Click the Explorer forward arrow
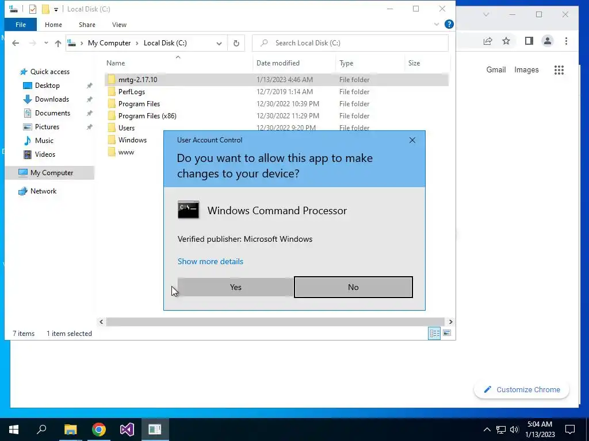 [x=33, y=43]
